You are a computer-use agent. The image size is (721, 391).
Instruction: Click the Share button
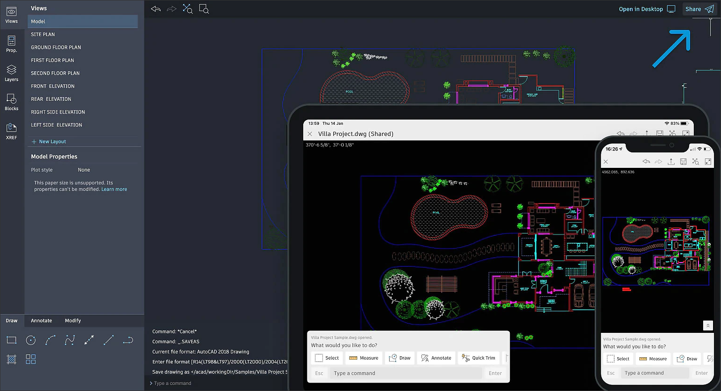tap(699, 9)
